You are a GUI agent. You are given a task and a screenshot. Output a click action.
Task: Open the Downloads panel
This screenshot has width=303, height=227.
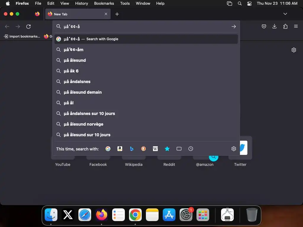pyautogui.click(x=274, y=26)
